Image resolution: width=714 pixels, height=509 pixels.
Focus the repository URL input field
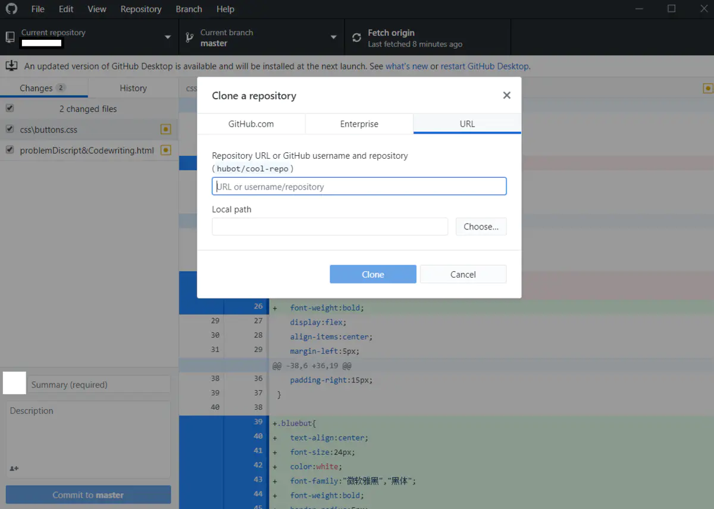(359, 186)
